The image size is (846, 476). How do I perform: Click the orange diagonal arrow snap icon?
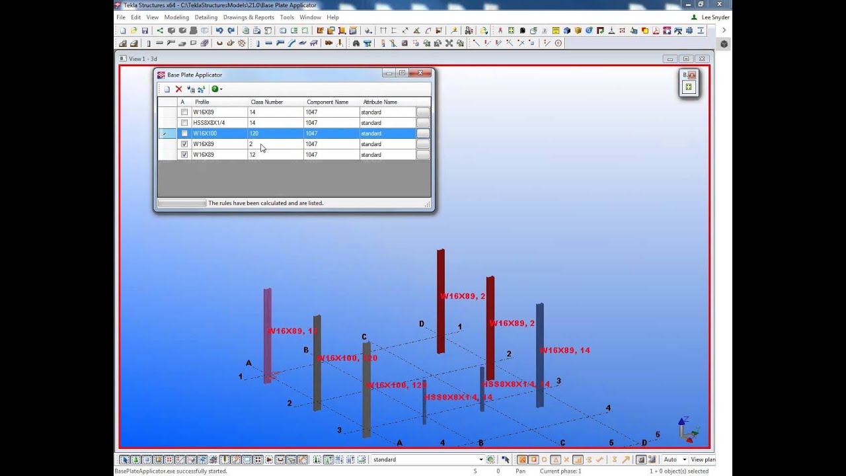pos(625,459)
